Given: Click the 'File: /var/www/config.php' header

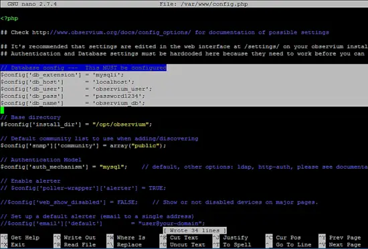Looking at the screenshot, I should click(x=203, y=4).
